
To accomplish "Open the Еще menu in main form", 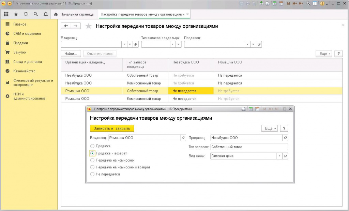I will [324, 54].
